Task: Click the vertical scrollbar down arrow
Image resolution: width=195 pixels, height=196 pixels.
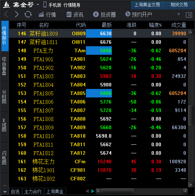Action: pos(191,185)
